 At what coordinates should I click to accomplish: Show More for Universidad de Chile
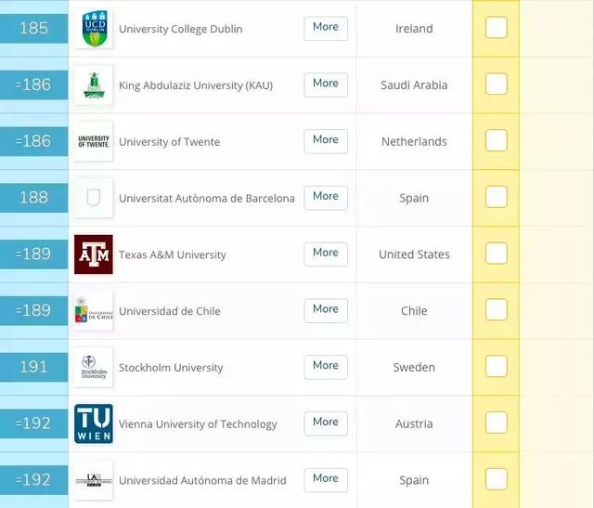[326, 310]
